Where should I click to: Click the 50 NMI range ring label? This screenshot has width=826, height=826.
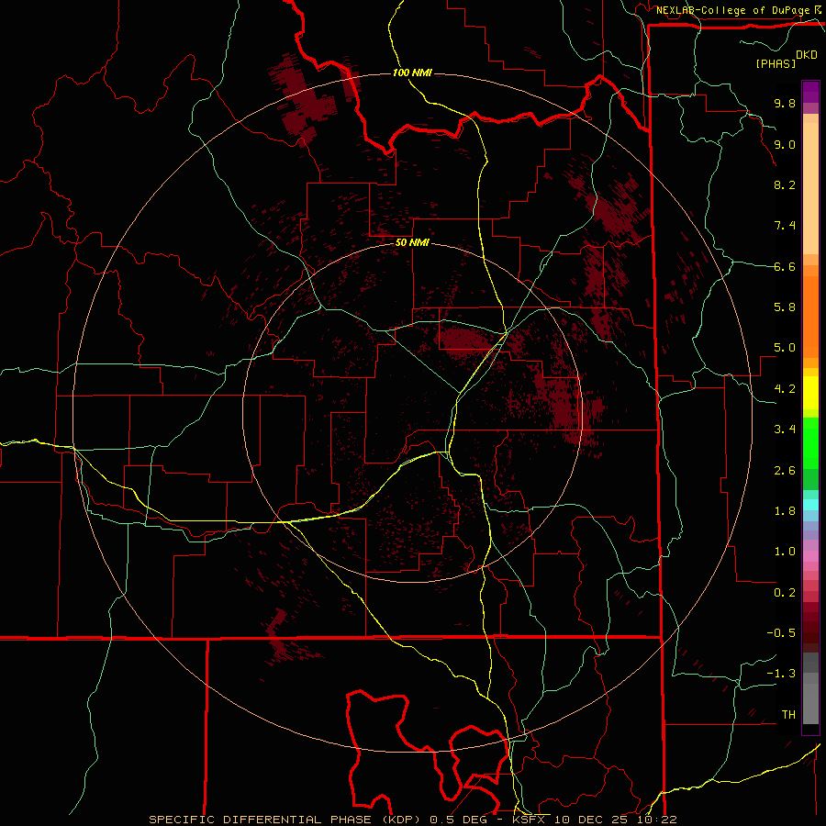412,242
